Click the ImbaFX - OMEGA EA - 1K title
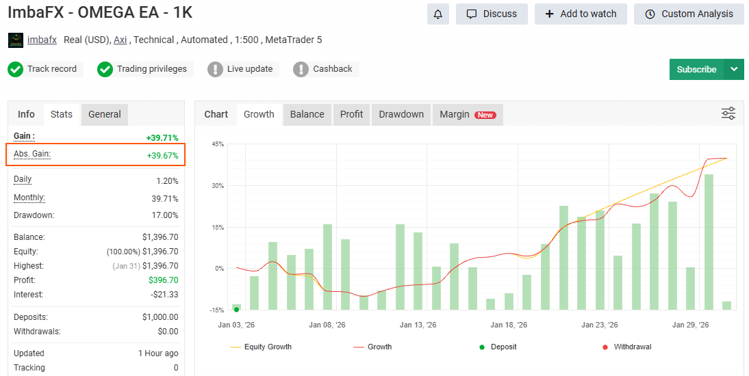Viewport: 749px width, 376px height. (101, 12)
